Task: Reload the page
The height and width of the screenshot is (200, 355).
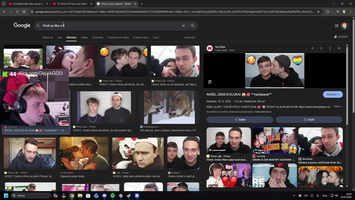Action: tap(17, 12)
